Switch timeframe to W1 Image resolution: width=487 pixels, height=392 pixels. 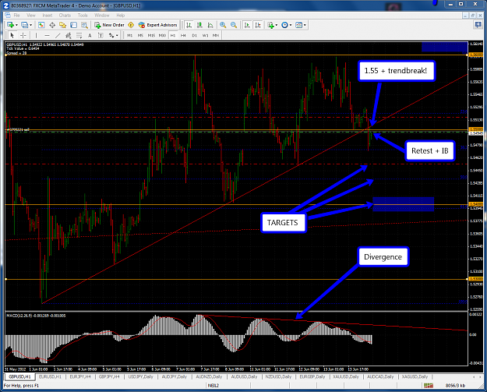205,35
